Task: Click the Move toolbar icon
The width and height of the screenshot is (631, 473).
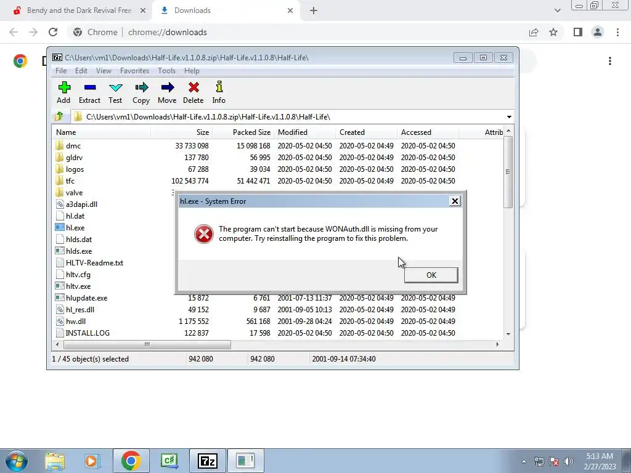Action: pos(167,93)
